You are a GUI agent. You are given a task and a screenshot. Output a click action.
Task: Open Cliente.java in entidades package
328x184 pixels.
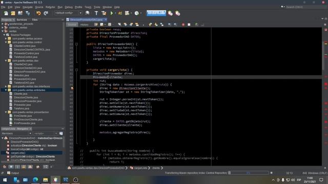pyautogui.click(x=20, y=94)
